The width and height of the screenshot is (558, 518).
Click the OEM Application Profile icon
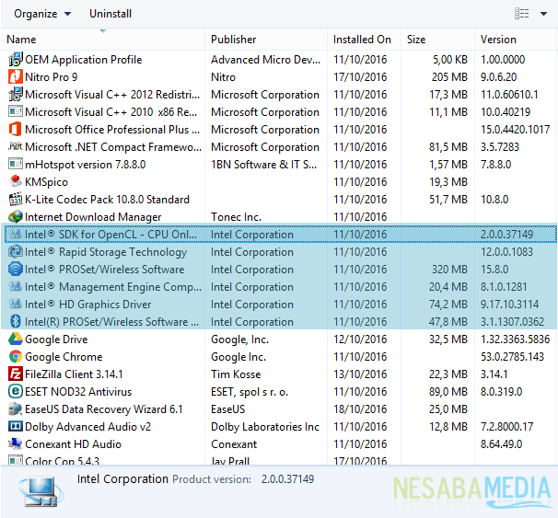16,60
